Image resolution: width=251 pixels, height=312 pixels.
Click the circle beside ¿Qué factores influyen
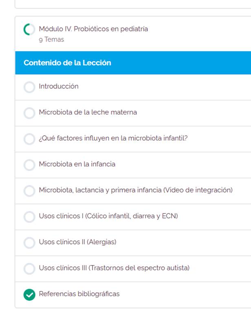[x=29, y=139]
